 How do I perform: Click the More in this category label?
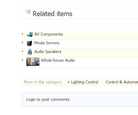coord(43,82)
